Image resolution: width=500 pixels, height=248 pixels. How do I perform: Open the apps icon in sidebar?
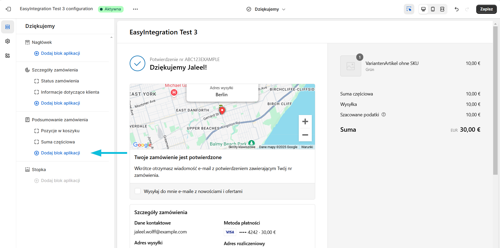(x=8, y=56)
